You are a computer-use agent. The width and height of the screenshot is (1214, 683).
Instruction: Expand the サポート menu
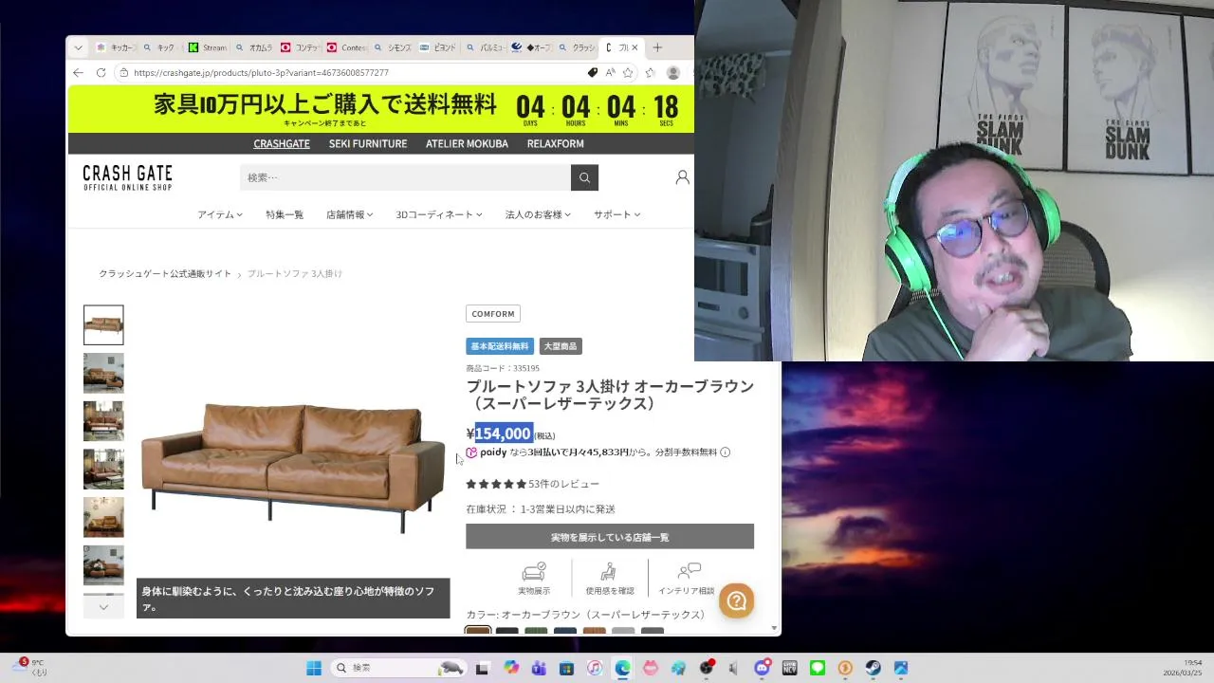point(617,214)
